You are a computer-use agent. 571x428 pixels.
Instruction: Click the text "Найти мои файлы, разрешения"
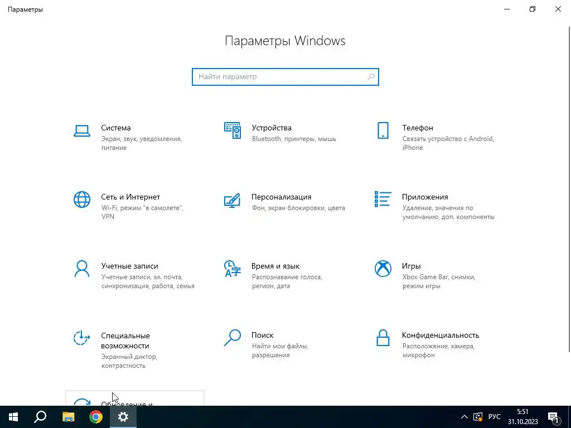click(x=280, y=351)
